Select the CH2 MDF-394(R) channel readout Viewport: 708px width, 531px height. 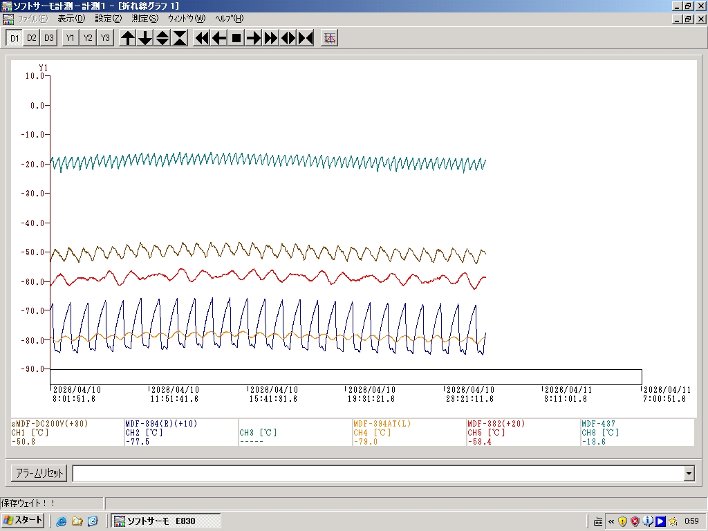point(180,432)
